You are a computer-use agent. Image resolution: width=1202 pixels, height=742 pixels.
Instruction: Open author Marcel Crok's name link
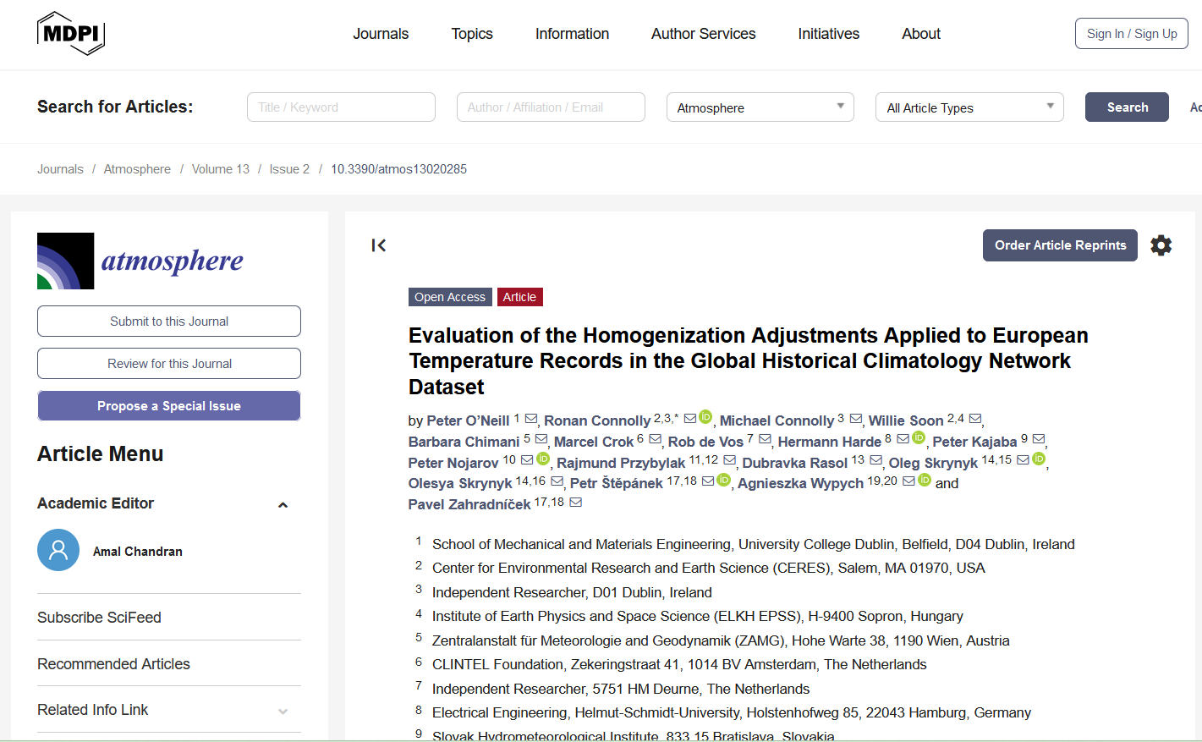(x=594, y=442)
